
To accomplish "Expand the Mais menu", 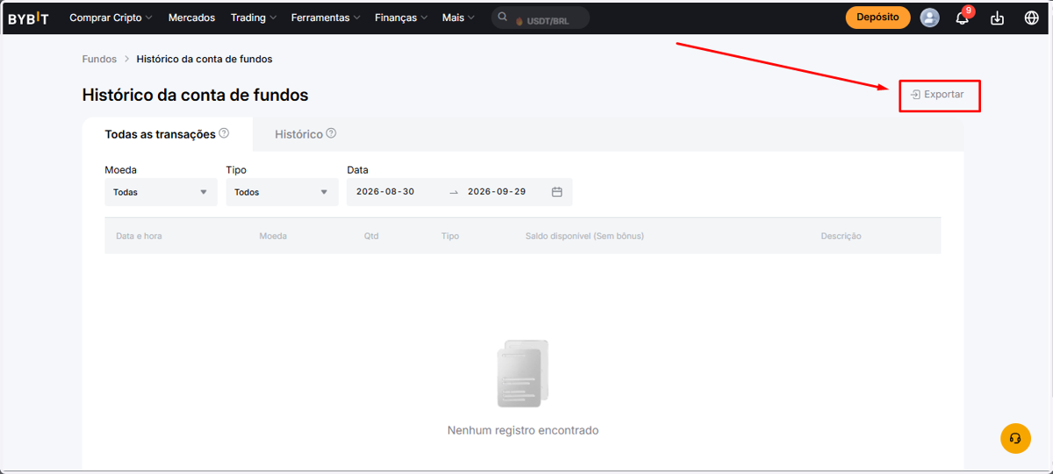I will (458, 18).
